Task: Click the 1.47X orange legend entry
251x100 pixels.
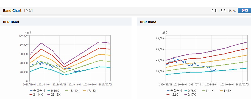Action: point(226,91)
